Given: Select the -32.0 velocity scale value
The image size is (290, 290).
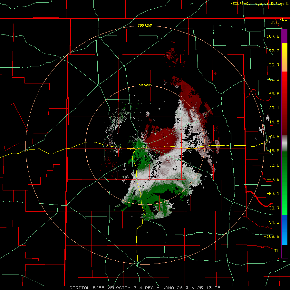Looking at the screenshot, I should coord(273,165).
